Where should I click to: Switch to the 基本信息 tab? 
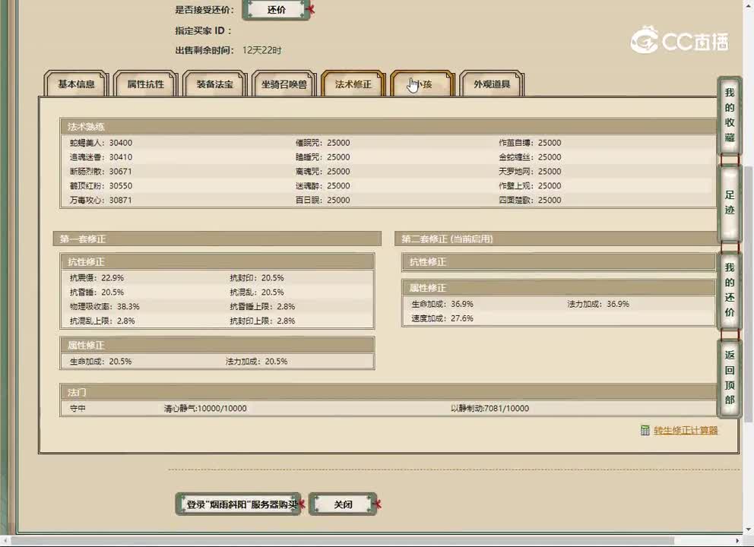77,84
